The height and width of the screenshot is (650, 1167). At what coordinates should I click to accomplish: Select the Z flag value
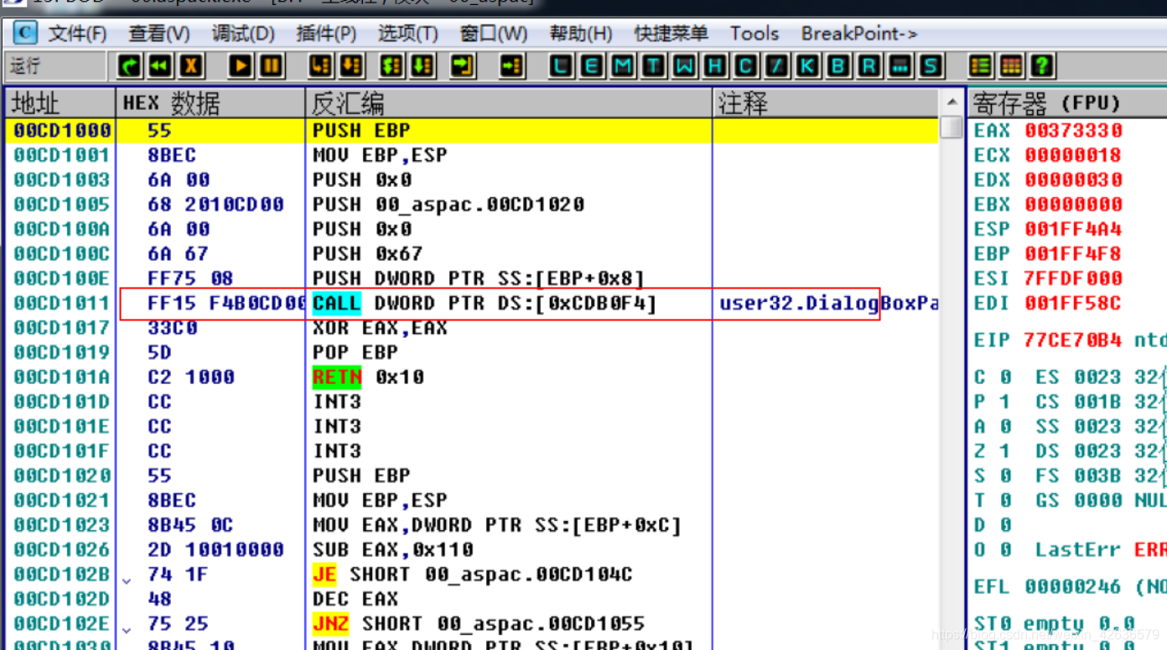point(1005,451)
